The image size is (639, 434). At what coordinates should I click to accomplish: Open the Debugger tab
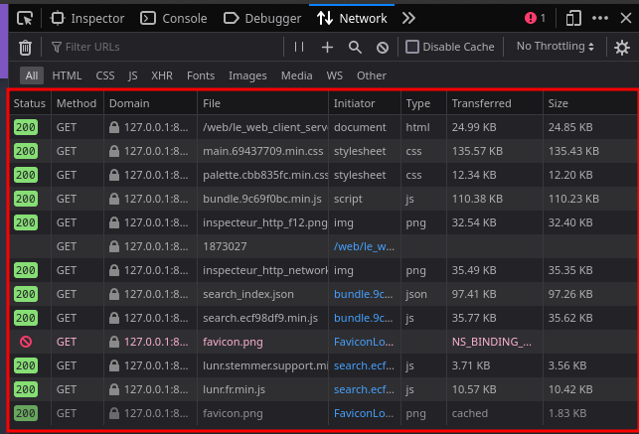pos(262,18)
